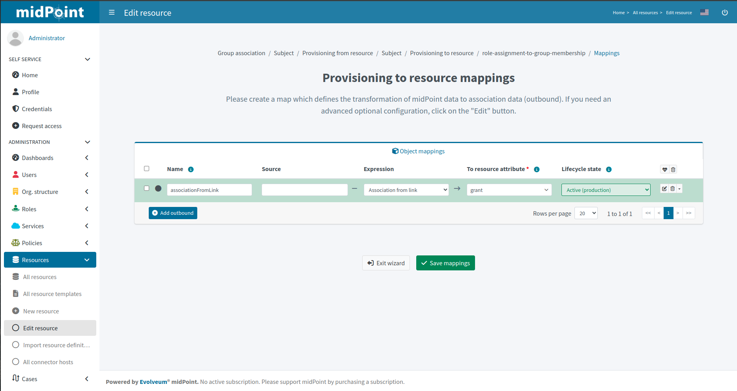Click the Save mappings button
Screen dimensions: 737x391
(445, 263)
